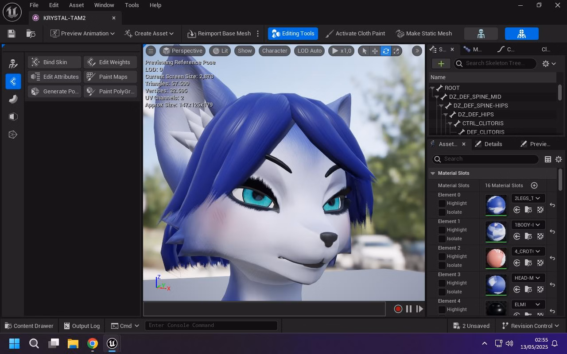Open Asset Details settings gear
The width and height of the screenshot is (567, 354).
coord(559,159)
